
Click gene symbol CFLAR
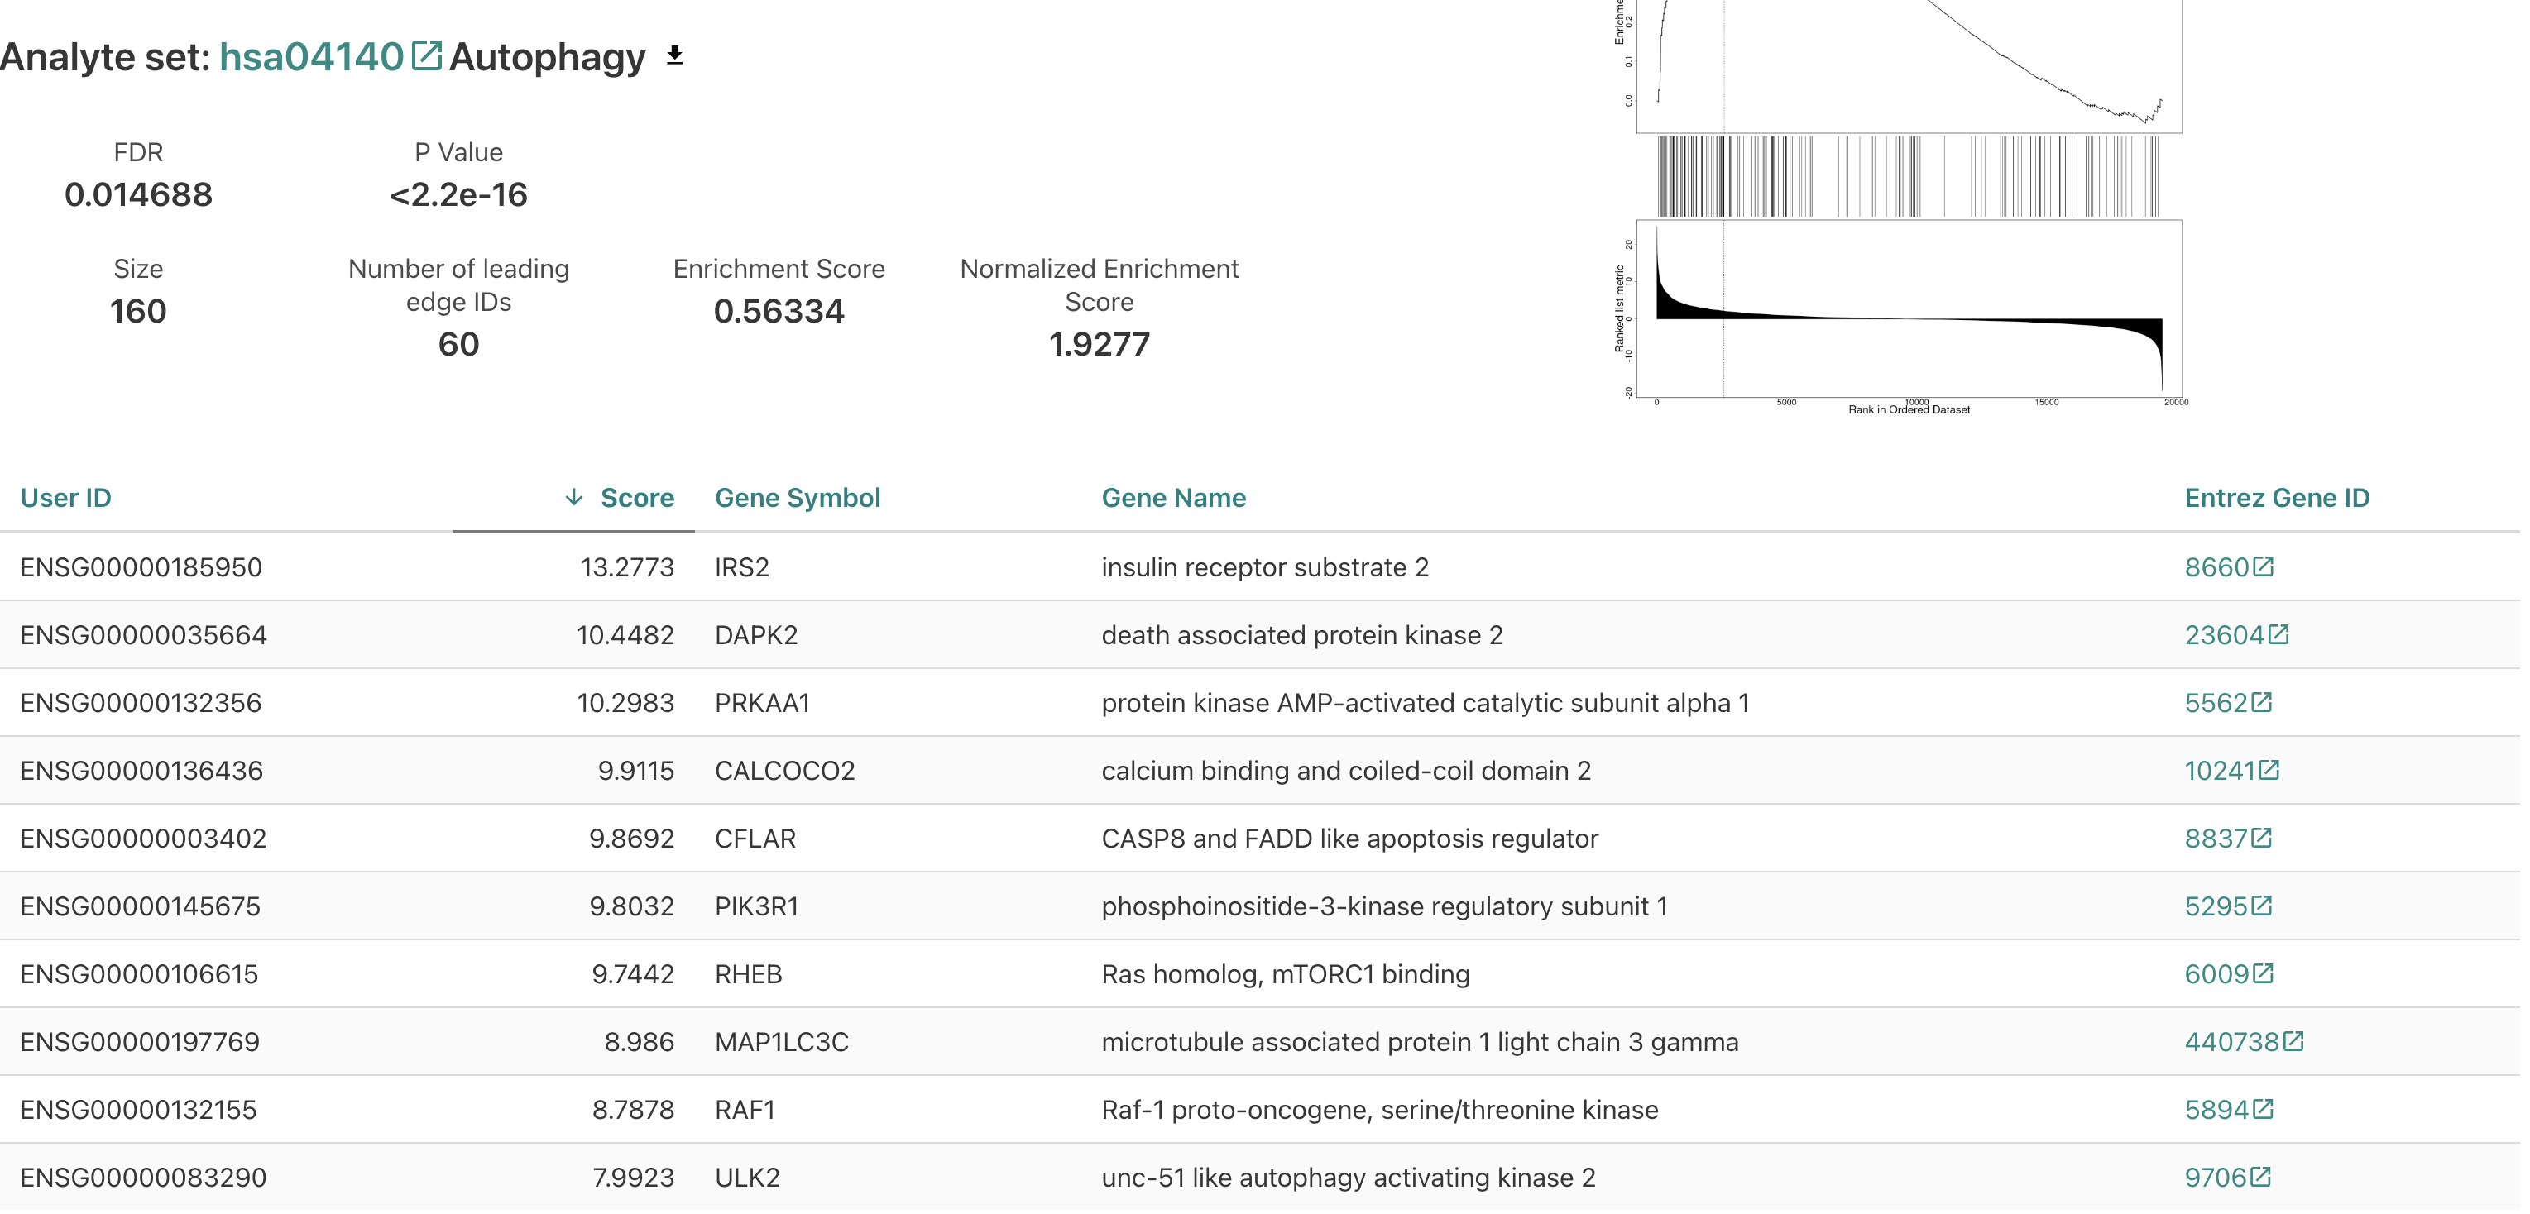(755, 838)
